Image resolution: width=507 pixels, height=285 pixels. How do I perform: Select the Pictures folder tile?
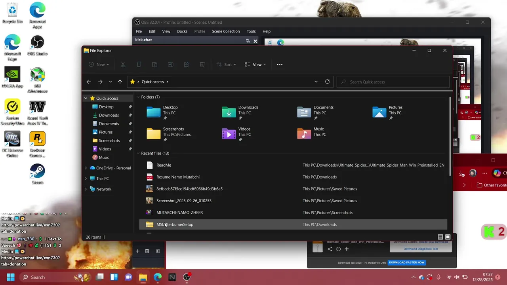[x=388, y=112]
